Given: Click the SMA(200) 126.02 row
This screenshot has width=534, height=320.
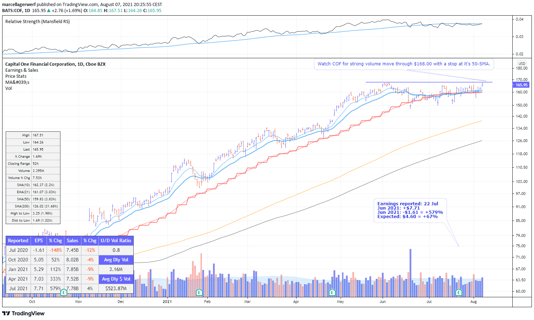Looking at the screenshot, I should pos(33,206).
